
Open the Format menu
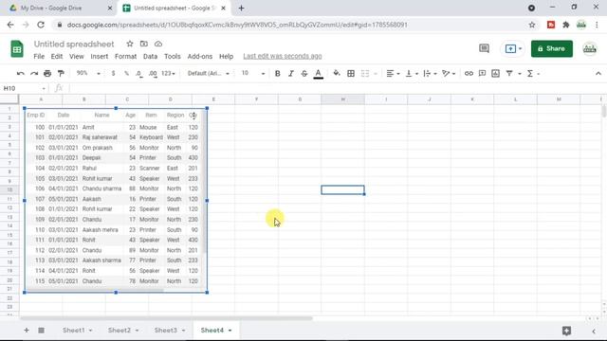pos(125,57)
